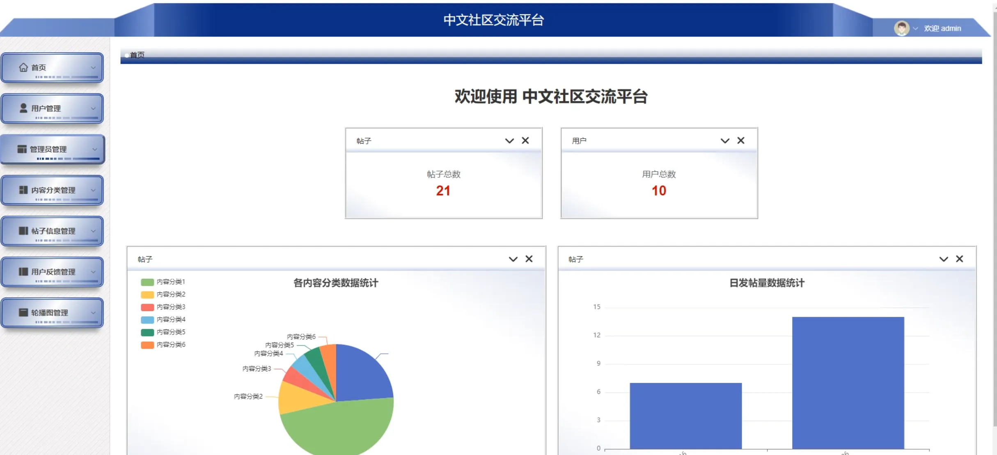The height and width of the screenshot is (455, 997).
Task: Click the admin avatar in top right corner
Action: [x=901, y=28]
